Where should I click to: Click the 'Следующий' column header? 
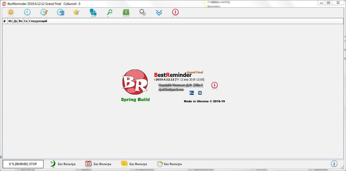pos(186,21)
